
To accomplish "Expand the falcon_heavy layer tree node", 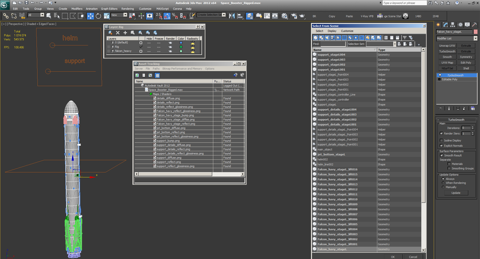I will click(x=109, y=51).
